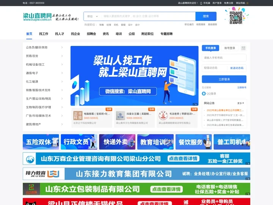Open 梁山青禾文化传媒 company logo
This screenshot has width=273, height=205.
click(x=121, y=115)
